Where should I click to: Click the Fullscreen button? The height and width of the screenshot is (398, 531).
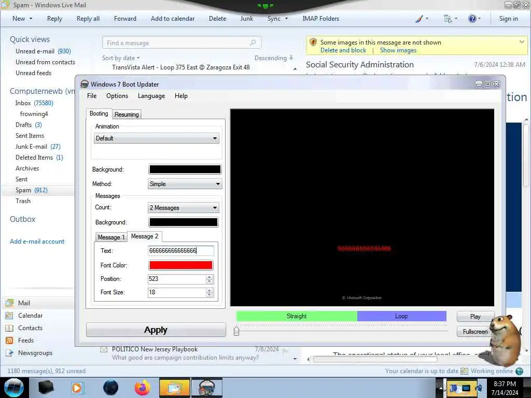pyautogui.click(x=475, y=331)
